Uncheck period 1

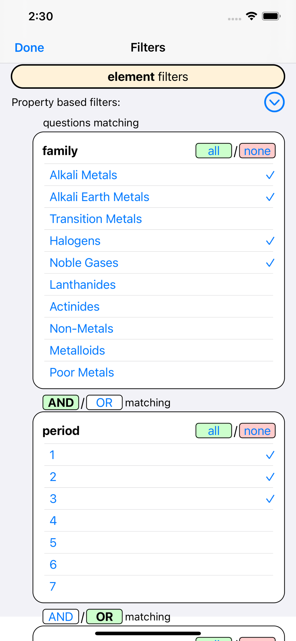pos(159,455)
